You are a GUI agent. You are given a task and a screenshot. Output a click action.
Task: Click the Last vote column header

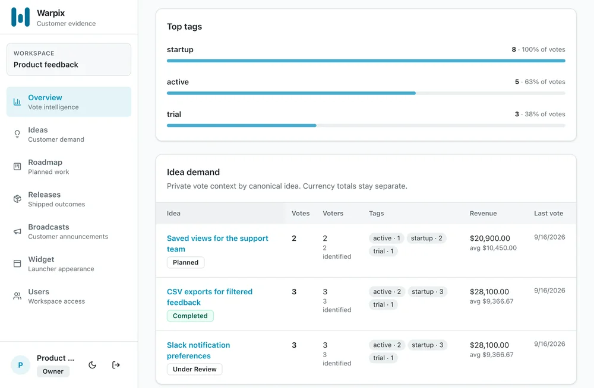tap(548, 213)
